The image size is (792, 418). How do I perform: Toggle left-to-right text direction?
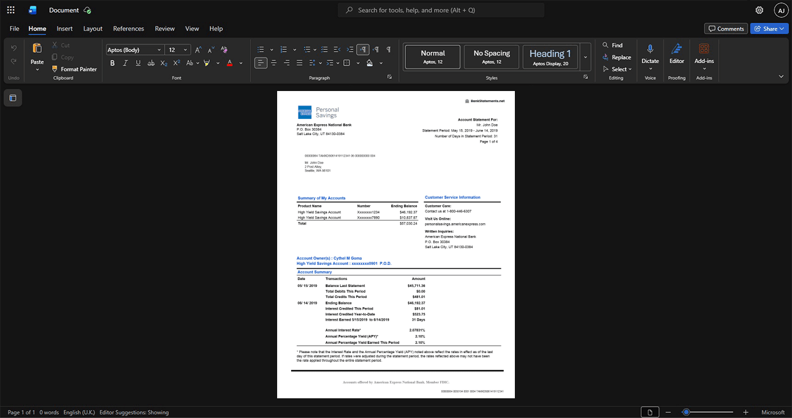click(x=363, y=50)
